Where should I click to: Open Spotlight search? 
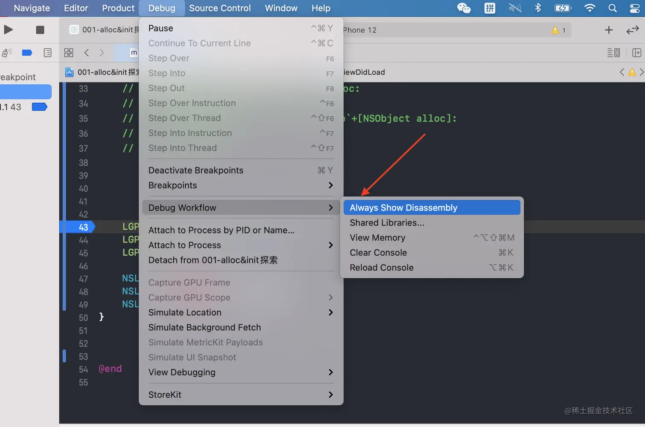click(613, 8)
